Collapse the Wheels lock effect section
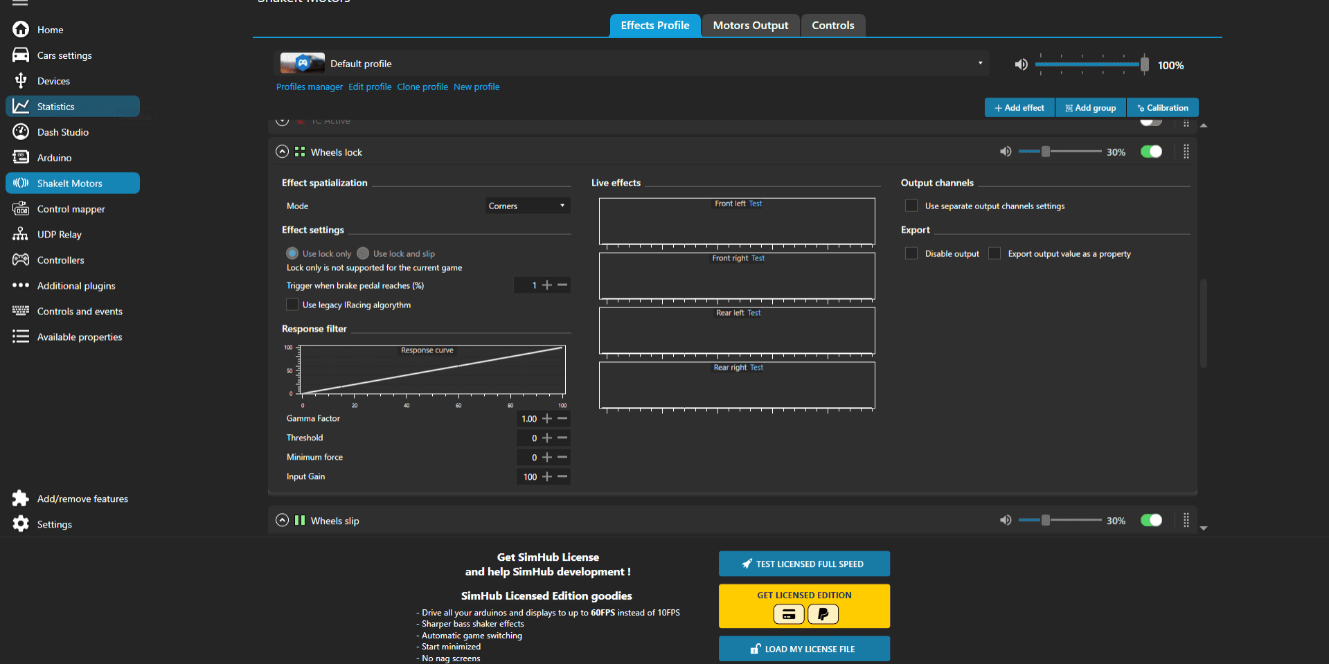 pos(282,151)
